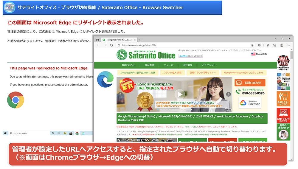Open 各種トライアルはこちら sidebar button

283,115
